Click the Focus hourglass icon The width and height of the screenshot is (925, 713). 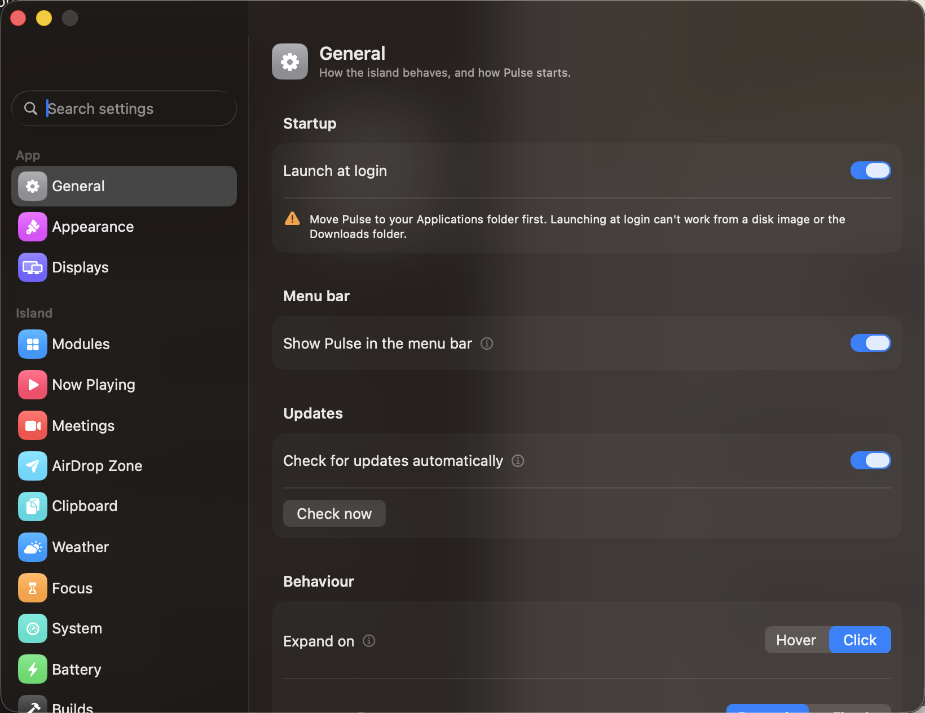coord(33,588)
